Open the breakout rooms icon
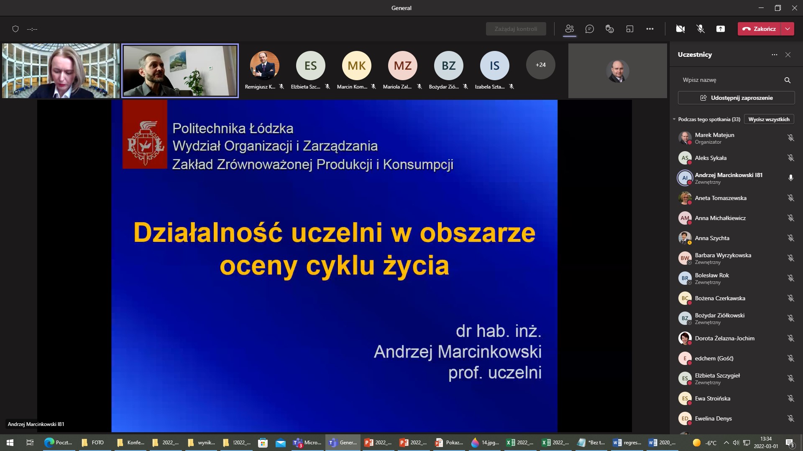The image size is (803, 451). (x=630, y=29)
